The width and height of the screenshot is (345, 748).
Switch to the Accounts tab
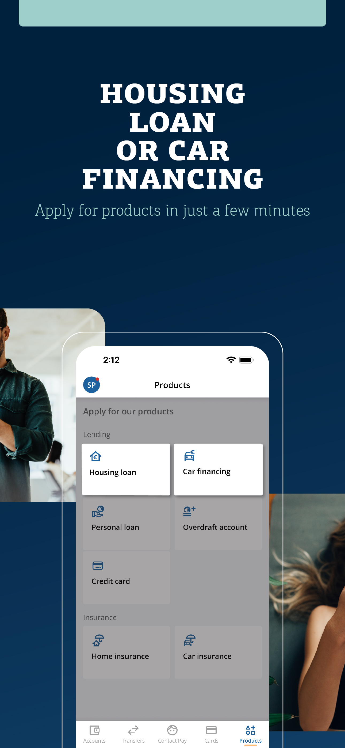[x=94, y=734]
